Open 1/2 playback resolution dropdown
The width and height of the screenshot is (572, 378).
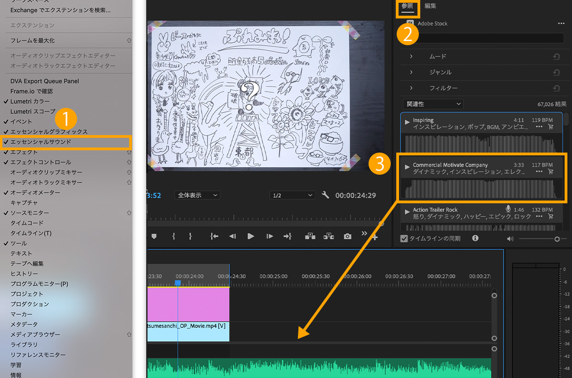coord(292,195)
